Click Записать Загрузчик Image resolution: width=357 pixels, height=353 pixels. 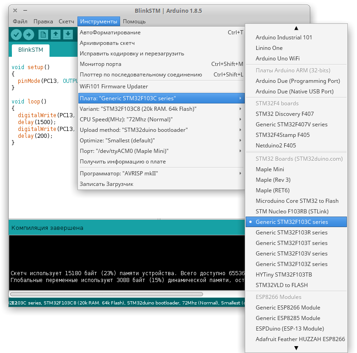click(x=161, y=184)
